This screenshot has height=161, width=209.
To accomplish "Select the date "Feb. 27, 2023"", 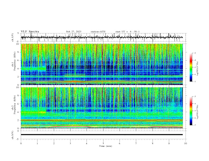I will 74,32.
